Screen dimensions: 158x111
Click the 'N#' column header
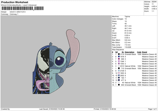coord(116,52)
